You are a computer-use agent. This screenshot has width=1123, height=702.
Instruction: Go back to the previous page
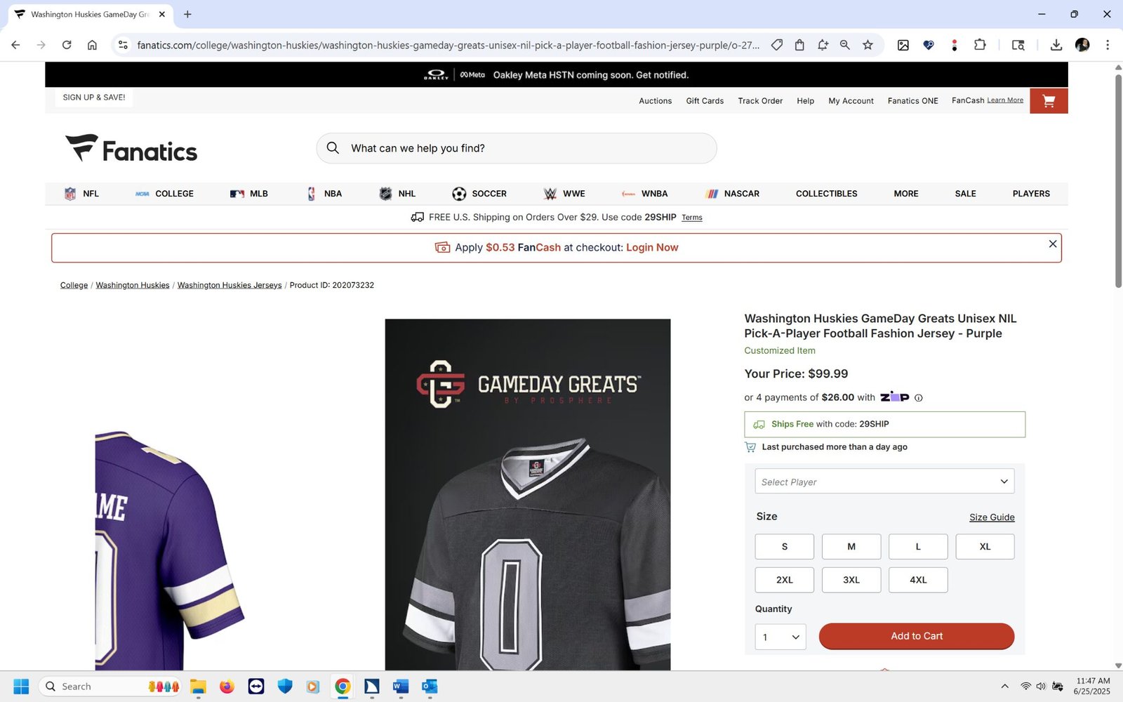tap(15, 45)
